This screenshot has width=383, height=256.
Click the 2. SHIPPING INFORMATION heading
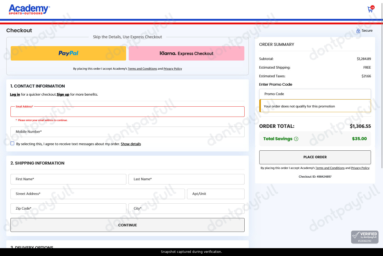click(x=37, y=163)
